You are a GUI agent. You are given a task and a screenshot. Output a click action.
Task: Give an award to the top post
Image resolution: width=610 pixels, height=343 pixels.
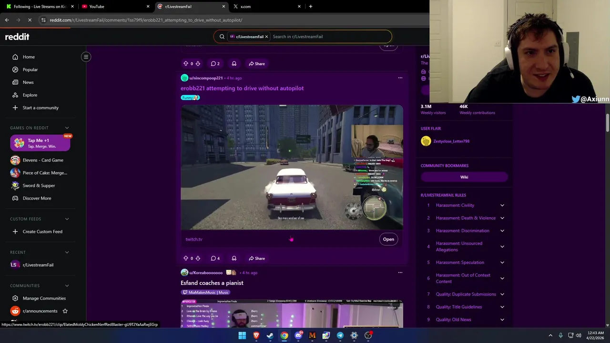pos(234,63)
